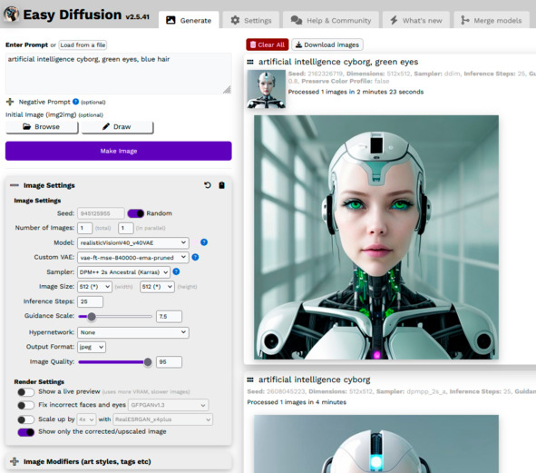
Task: Switch to the Settings tab
Action: (251, 20)
